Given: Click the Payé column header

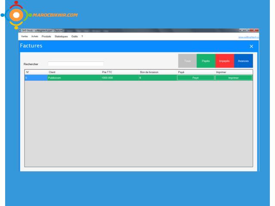Looking at the screenshot, I should click(196, 72).
